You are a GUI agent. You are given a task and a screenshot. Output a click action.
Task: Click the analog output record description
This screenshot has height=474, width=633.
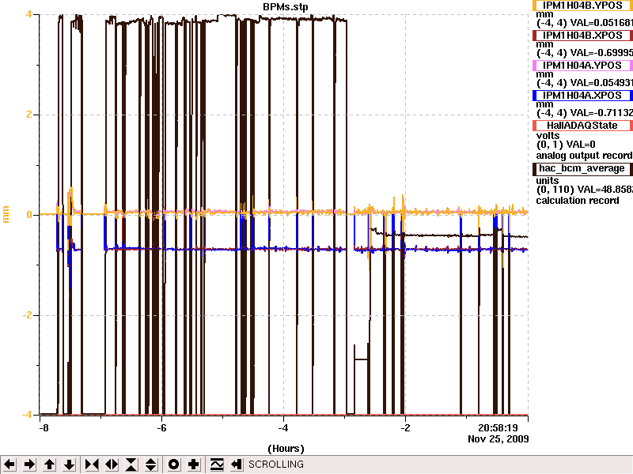pyautogui.click(x=584, y=156)
